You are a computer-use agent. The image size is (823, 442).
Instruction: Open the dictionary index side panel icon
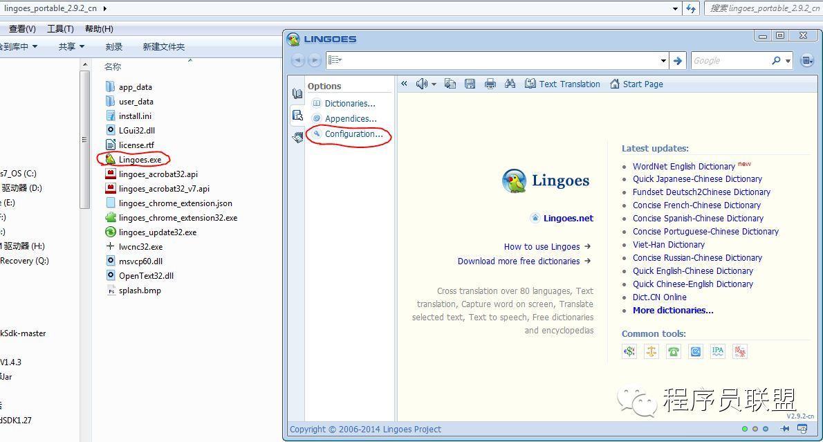point(297,93)
